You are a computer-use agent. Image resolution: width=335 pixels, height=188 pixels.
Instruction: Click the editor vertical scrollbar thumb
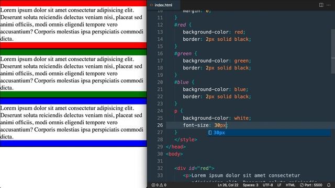(x=333, y=52)
